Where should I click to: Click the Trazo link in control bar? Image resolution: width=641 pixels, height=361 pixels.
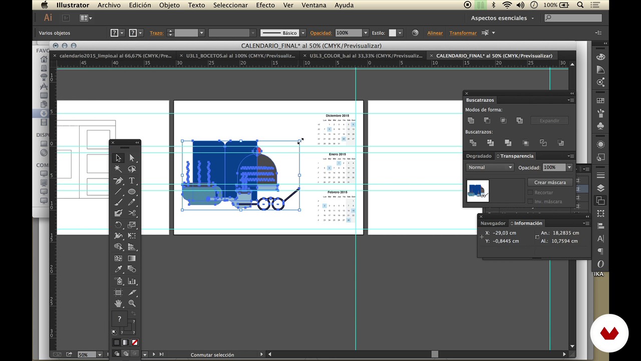point(156,33)
